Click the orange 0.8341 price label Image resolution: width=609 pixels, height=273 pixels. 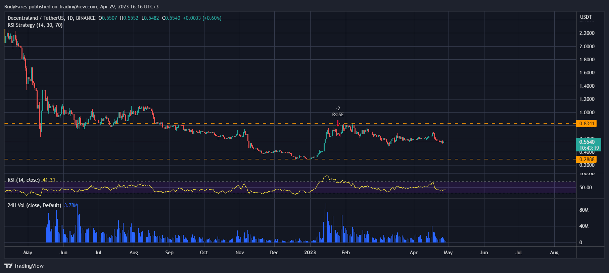(586, 124)
